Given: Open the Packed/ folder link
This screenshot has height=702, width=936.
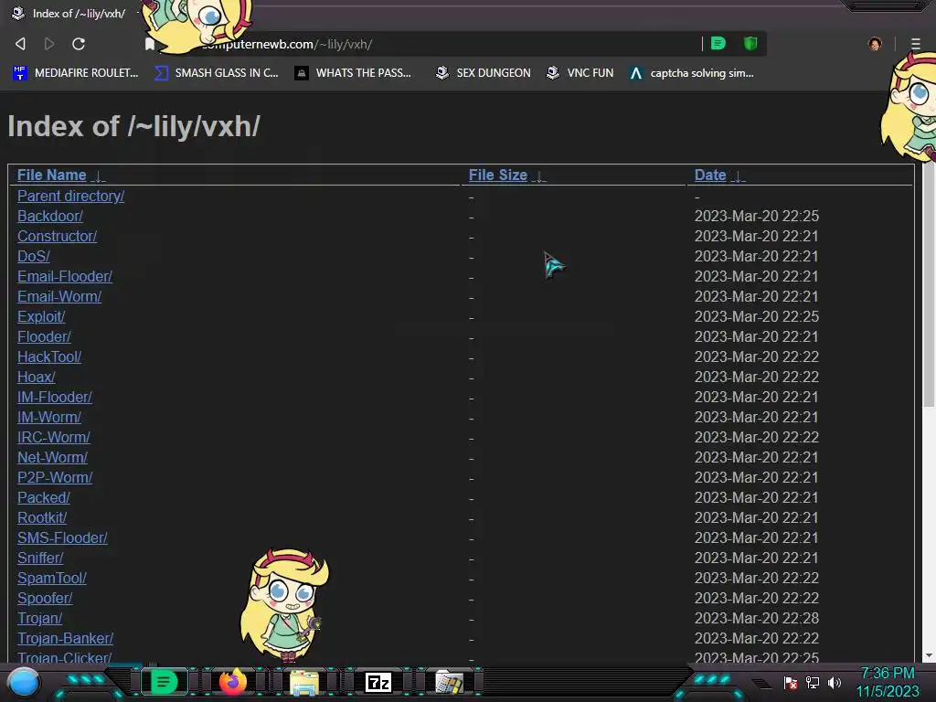Looking at the screenshot, I should pos(44,497).
